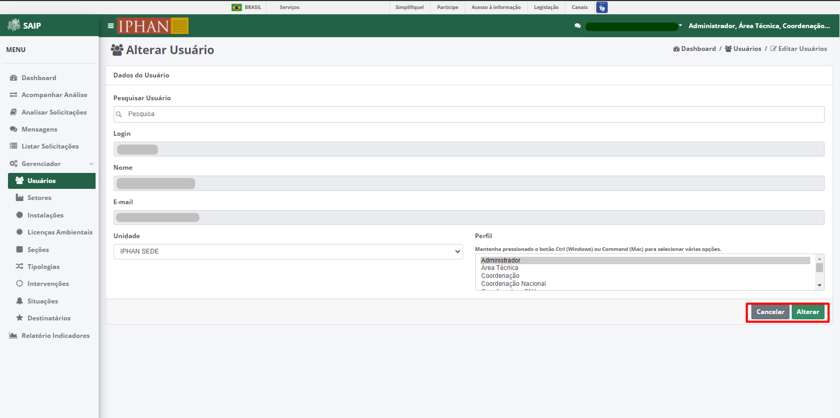Click the Brazil flag icon
The image size is (840, 418).
tap(237, 7)
